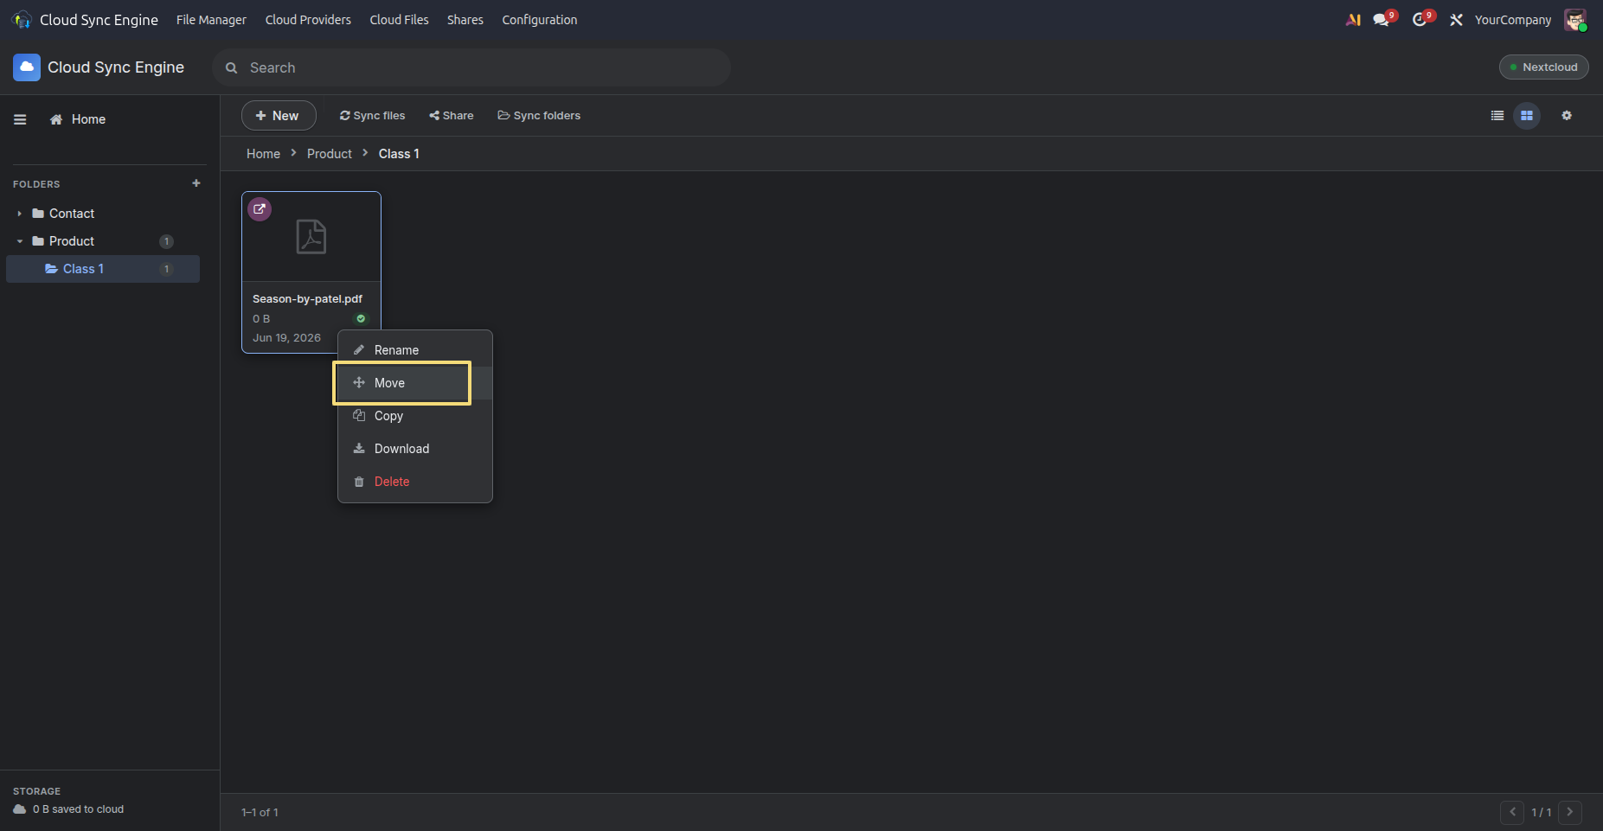Choose Rename from the context menu

(x=415, y=350)
